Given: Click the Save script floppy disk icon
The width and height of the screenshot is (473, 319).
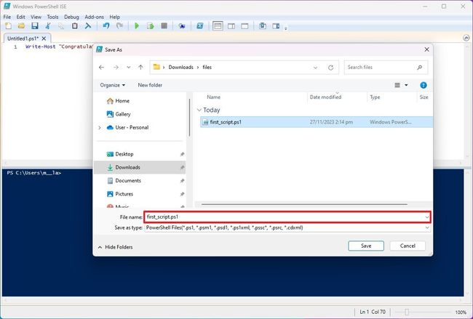Looking at the screenshot, I should pyautogui.click(x=35, y=26).
